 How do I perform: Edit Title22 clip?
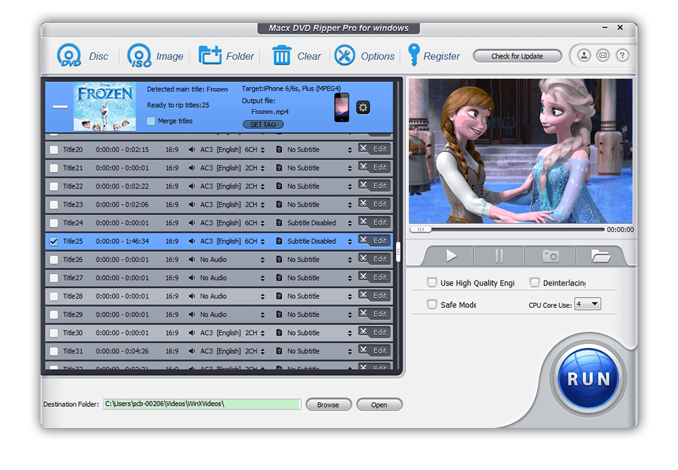click(374, 186)
